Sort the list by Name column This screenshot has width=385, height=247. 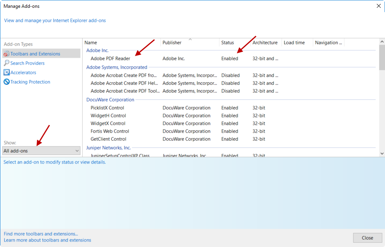click(x=121, y=43)
